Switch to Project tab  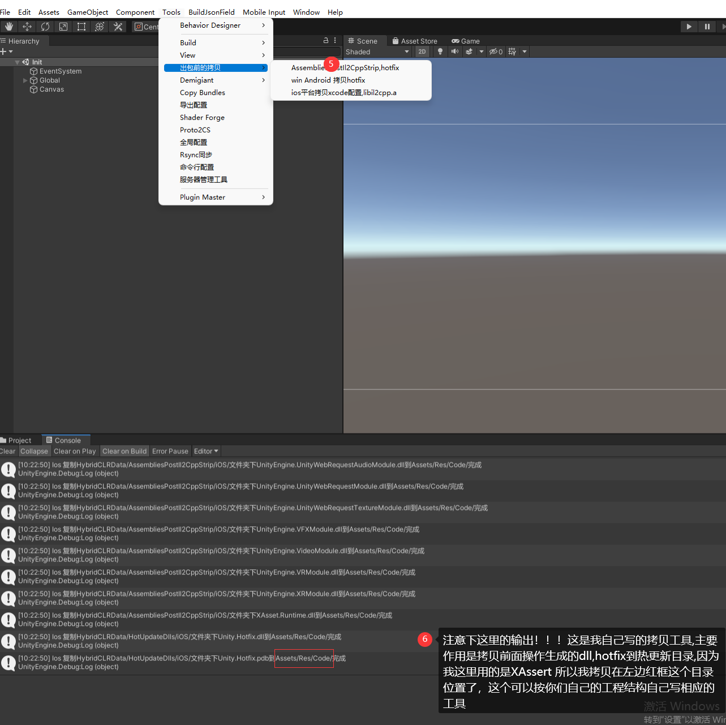[16, 440]
